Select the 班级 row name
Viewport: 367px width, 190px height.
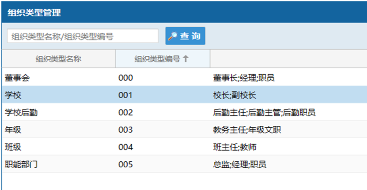[13, 147]
